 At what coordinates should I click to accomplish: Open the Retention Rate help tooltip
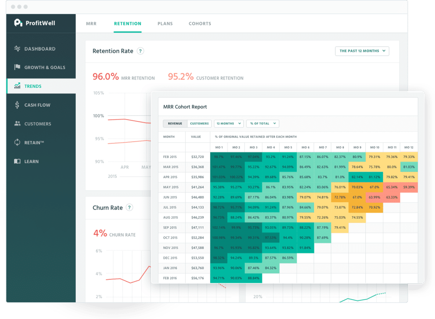pyautogui.click(x=140, y=51)
